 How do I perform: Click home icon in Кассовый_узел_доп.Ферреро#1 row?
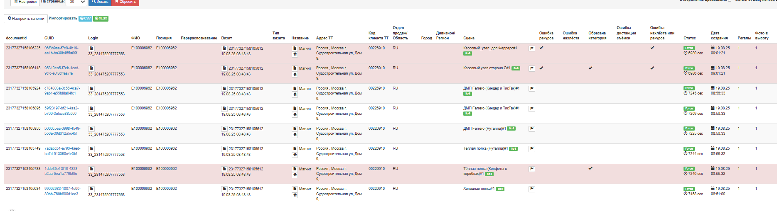click(295, 54)
